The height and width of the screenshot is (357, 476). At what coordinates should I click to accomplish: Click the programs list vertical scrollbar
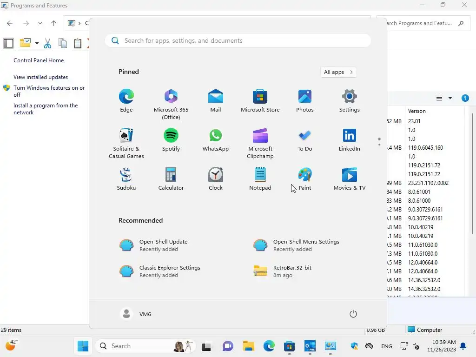[x=472, y=174]
